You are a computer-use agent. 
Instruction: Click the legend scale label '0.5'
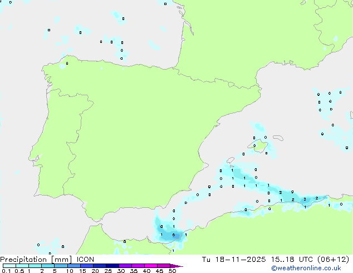pyautogui.click(x=19, y=271)
